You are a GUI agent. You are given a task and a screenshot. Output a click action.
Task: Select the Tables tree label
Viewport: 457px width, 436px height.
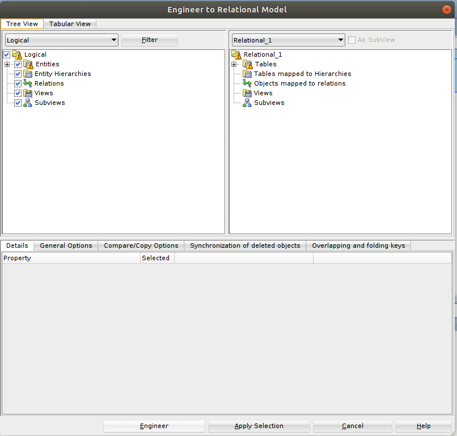pyautogui.click(x=266, y=64)
